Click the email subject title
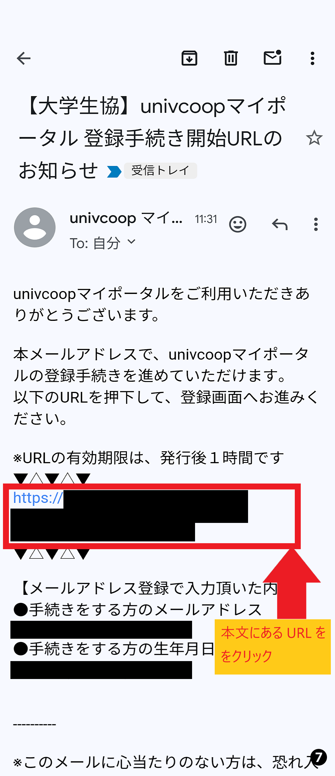This screenshot has width=335, height=776. pyautogui.click(x=152, y=138)
